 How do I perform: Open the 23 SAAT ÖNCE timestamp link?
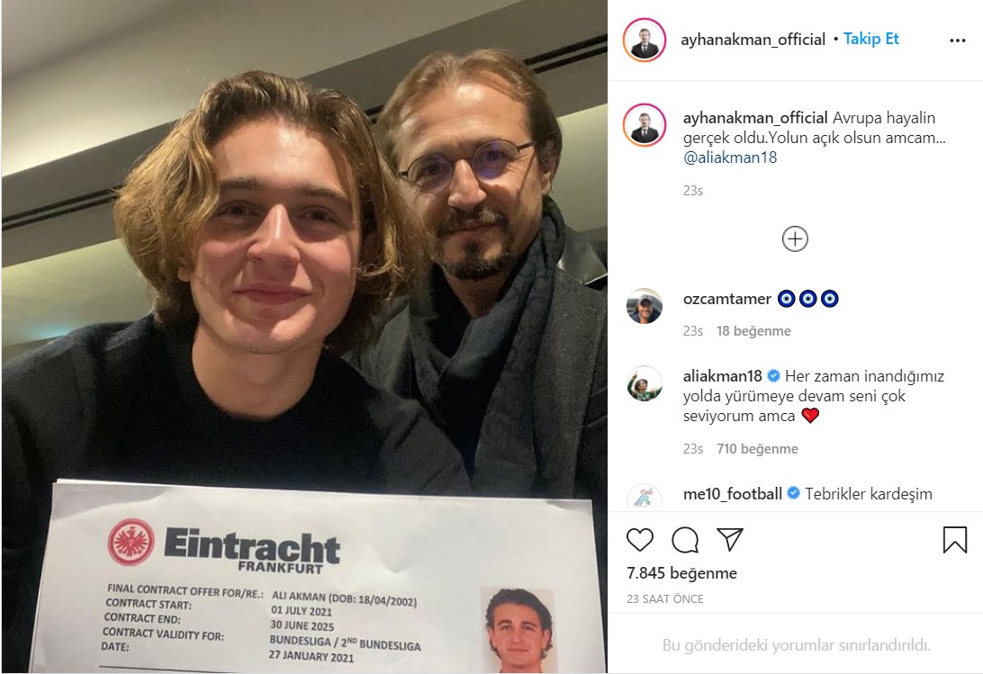tap(664, 598)
